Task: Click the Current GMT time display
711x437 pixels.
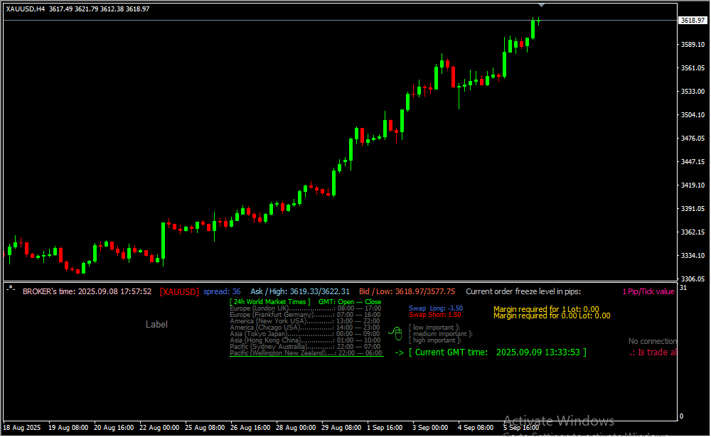Action: coord(498,352)
